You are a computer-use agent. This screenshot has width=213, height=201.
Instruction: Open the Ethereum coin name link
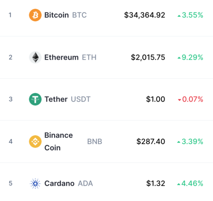click(61, 57)
